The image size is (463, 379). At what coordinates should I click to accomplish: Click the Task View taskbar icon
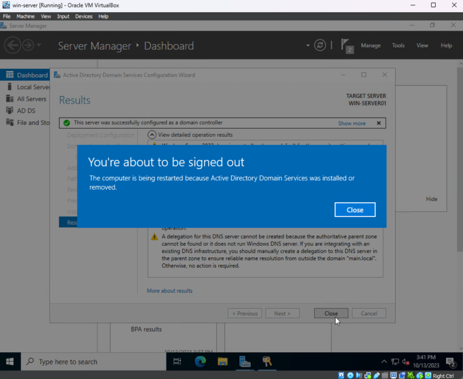pyautogui.click(x=178, y=362)
